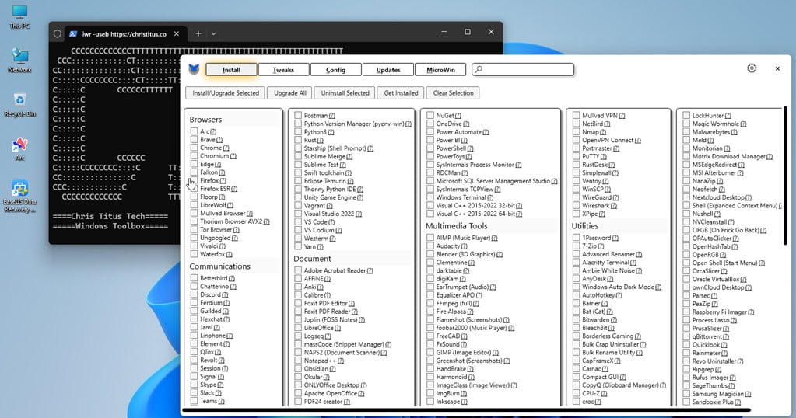Open the Config tab

pos(335,69)
